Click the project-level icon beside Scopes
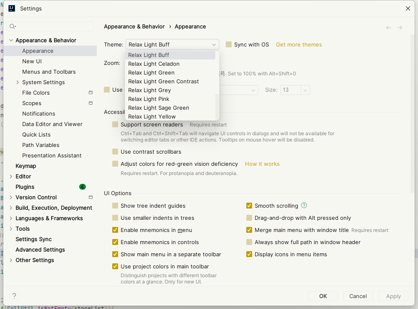Screen dimensions: 418x309 click(x=90, y=103)
